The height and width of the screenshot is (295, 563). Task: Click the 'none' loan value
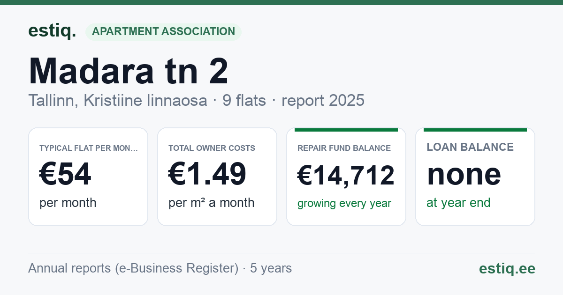[464, 174]
